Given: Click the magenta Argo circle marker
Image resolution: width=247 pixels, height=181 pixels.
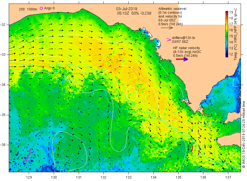Looking at the screenshot, I should pyautogui.click(x=41, y=8).
